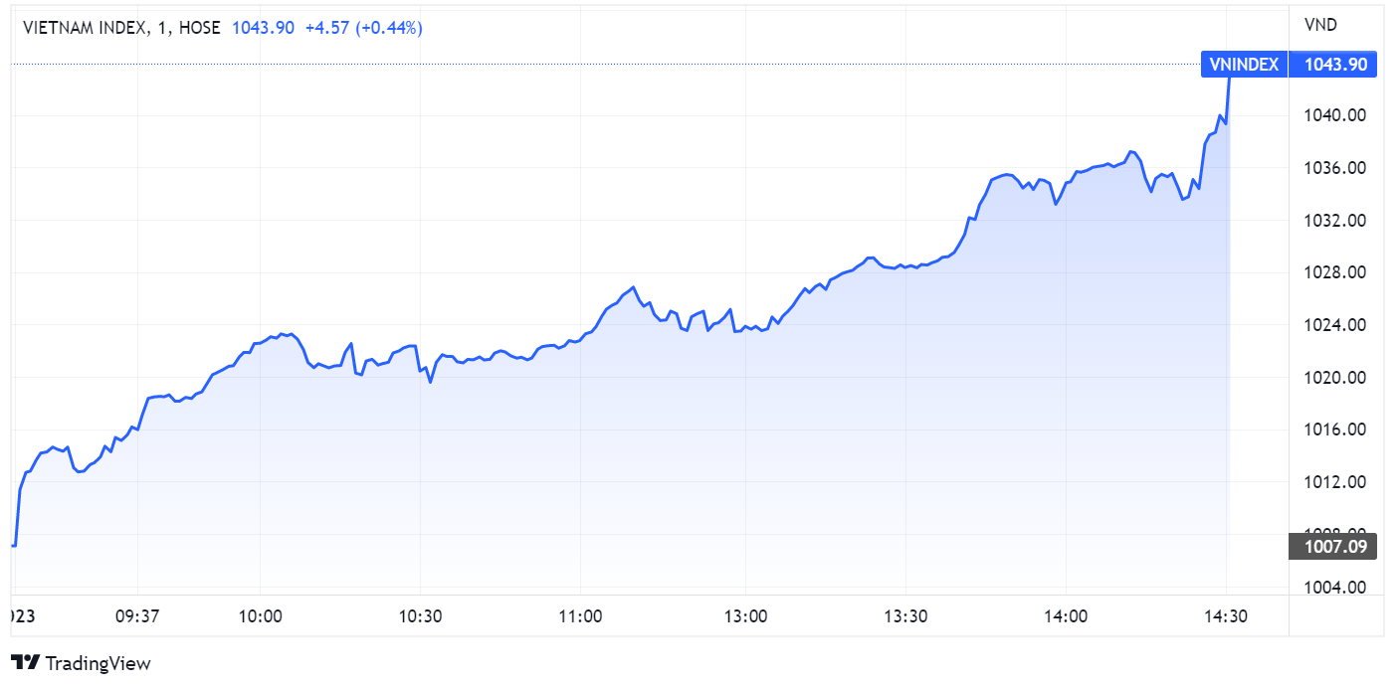Click the 14:00 time axis label
Image resolution: width=1399 pixels, height=689 pixels.
coord(1066,616)
